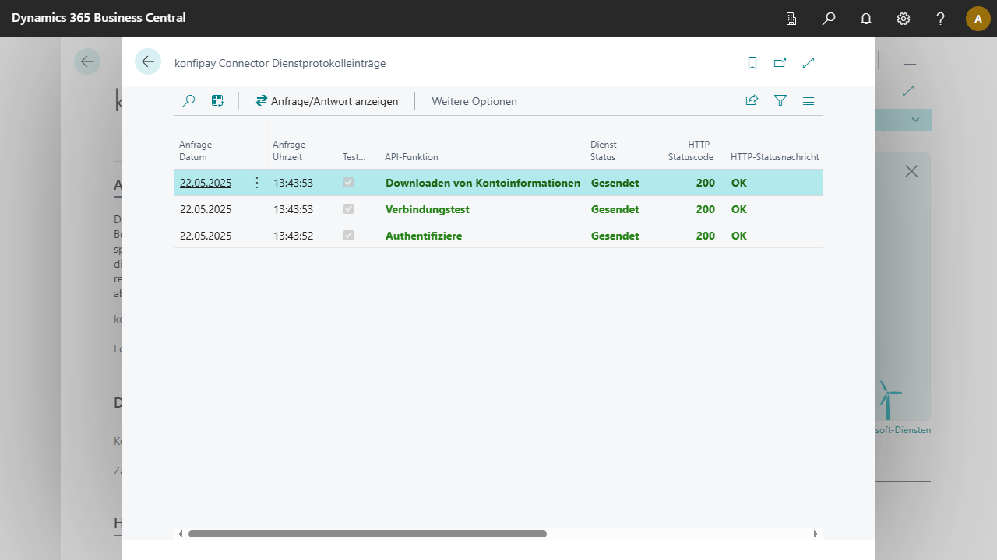This screenshot has width=997, height=560.
Task: Click Anfrage/Antwort anzeigen action
Action: click(327, 101)
